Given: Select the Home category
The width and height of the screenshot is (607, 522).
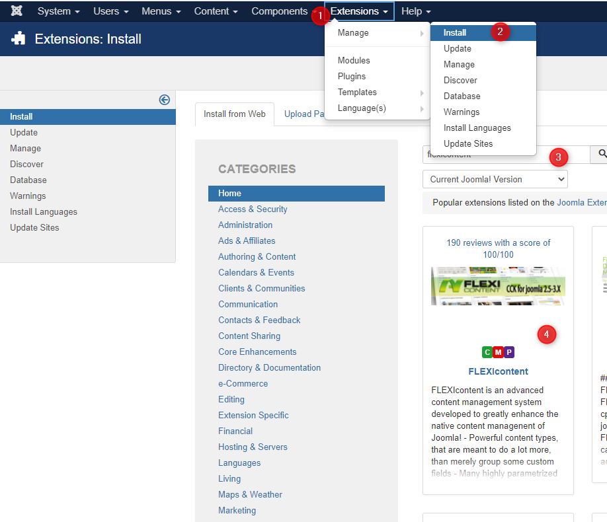Looking at the screenshot, I should (x=296, y=194).
